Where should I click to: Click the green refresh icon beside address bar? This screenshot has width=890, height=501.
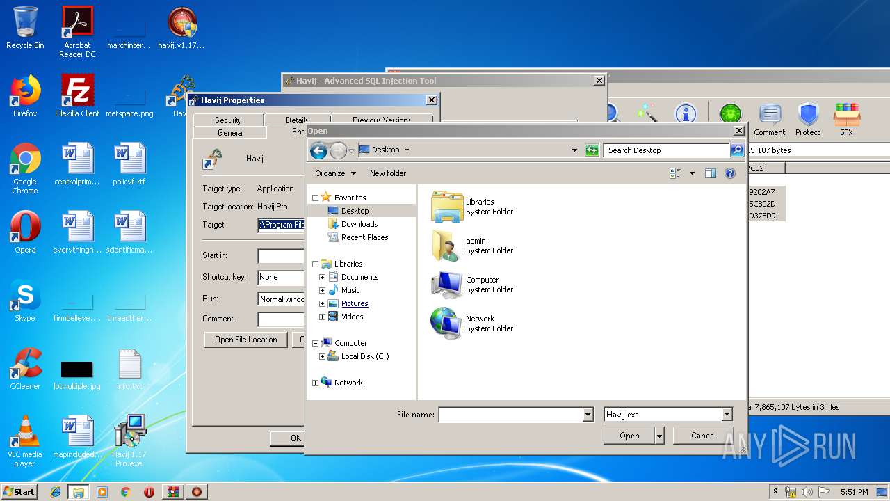[592, 150]
